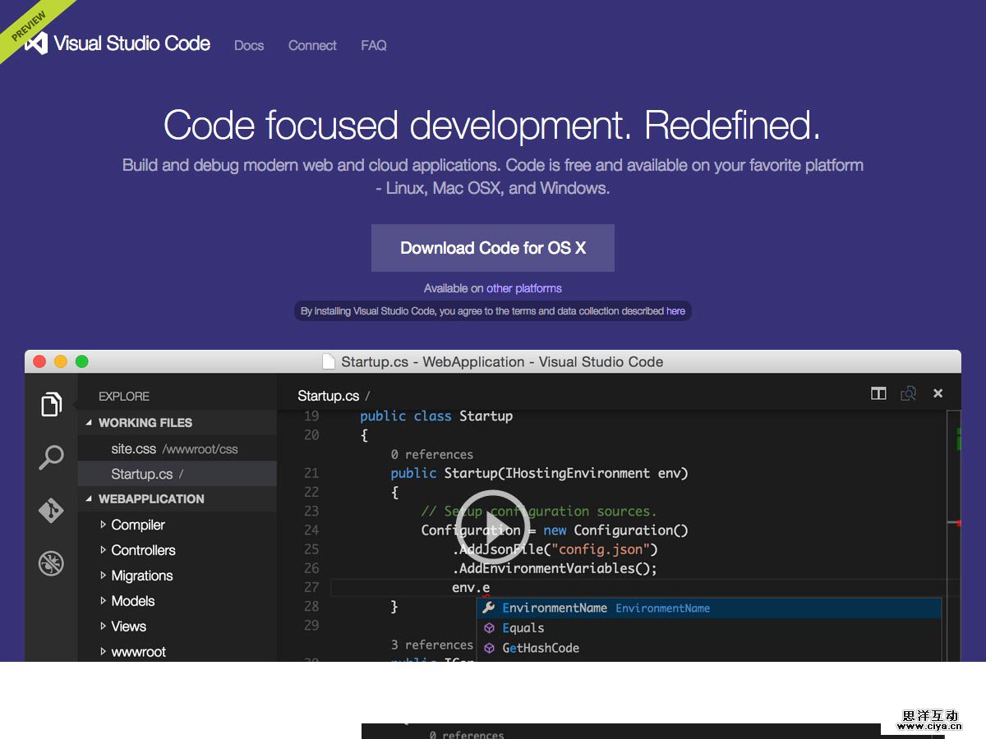Click the split editor icon
Image resolution: width=986 pixels, height=739 pixels.
[x=878, y=394]
